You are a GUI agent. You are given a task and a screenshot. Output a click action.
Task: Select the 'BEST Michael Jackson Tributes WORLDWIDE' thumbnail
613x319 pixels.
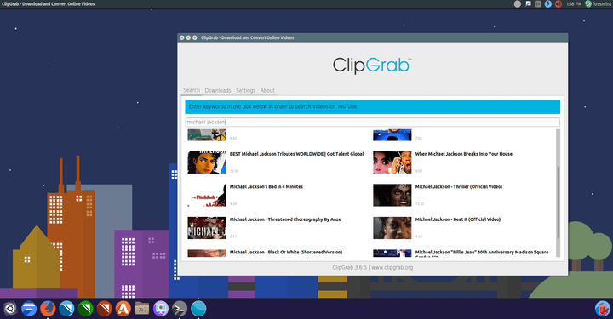(207, 162)
